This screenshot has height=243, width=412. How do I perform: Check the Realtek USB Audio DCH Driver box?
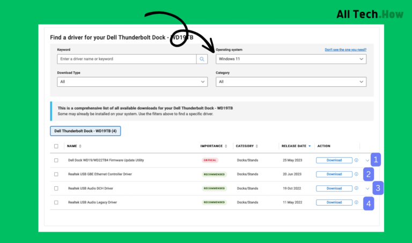(x=56, y=188)
